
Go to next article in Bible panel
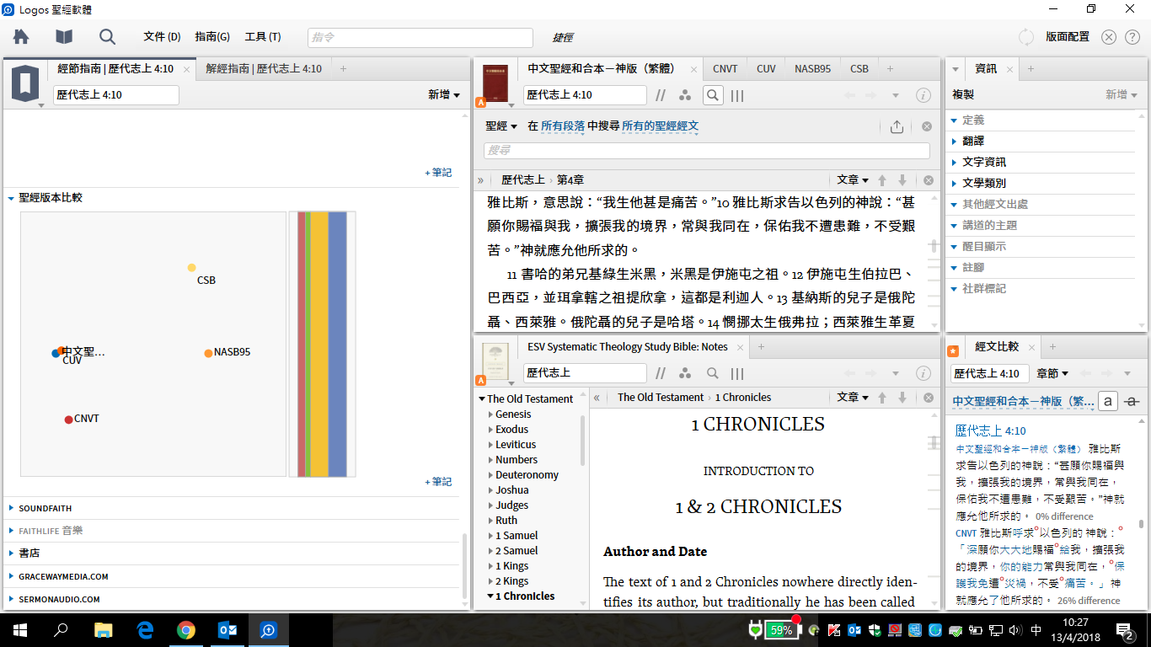[x=902, y=180]
